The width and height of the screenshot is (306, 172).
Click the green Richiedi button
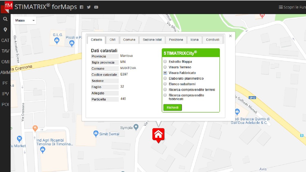pyautogui.click(x=172, y=107)
